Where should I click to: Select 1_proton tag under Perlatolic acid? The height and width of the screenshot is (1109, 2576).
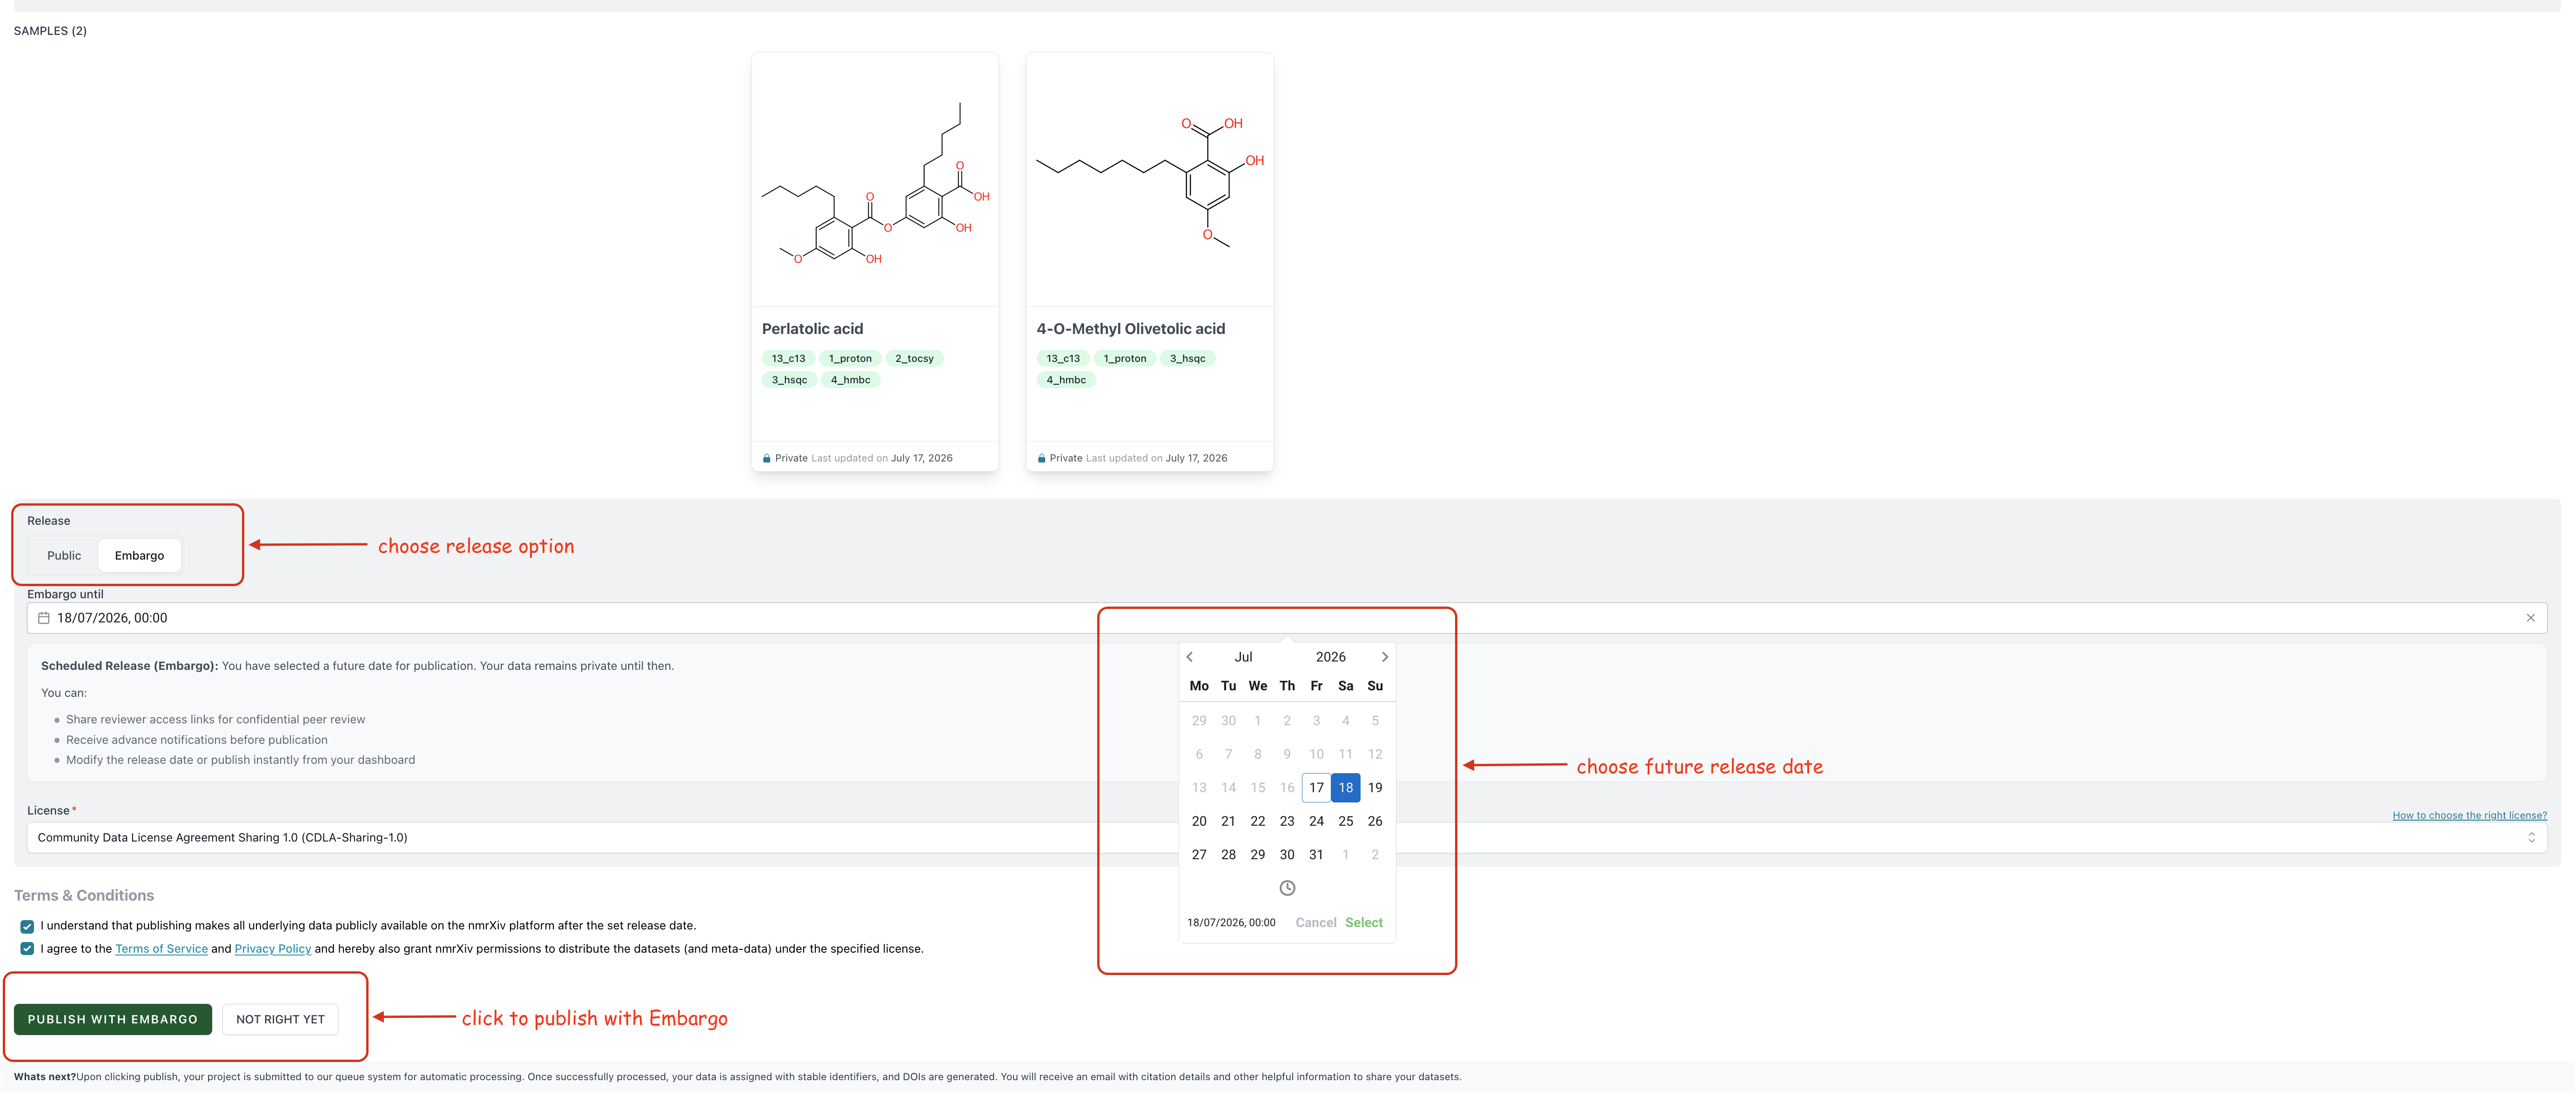[x=850, y=358]
